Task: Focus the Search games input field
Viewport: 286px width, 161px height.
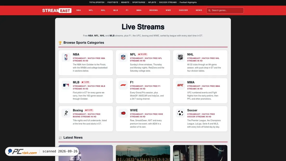Action: coord(225,10)
